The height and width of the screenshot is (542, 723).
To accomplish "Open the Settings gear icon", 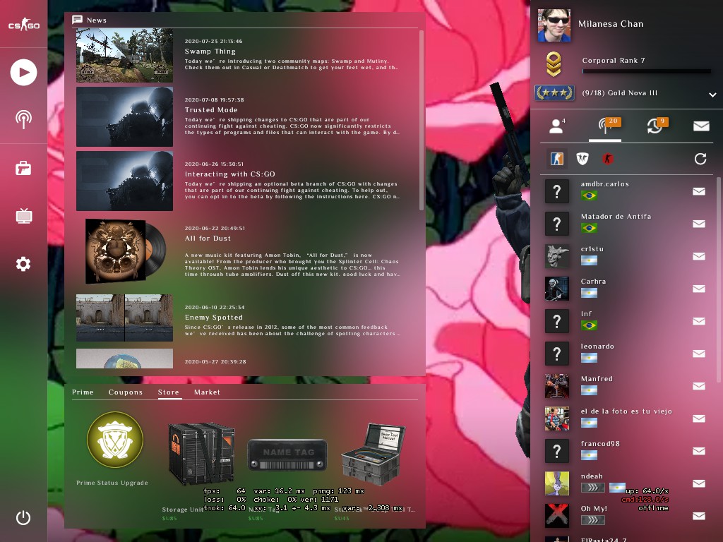I will 23,264.
